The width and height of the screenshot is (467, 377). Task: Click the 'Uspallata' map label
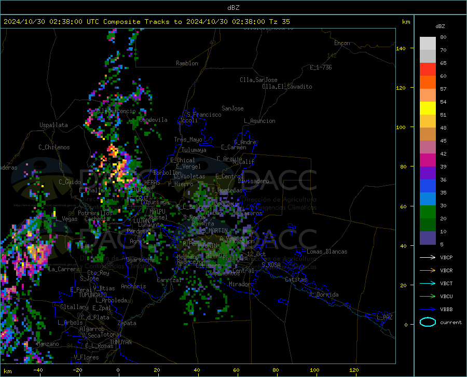(x=53, y=125)
